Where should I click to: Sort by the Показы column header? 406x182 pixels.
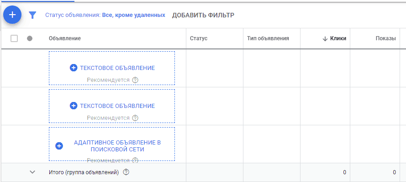pos(385,38)
